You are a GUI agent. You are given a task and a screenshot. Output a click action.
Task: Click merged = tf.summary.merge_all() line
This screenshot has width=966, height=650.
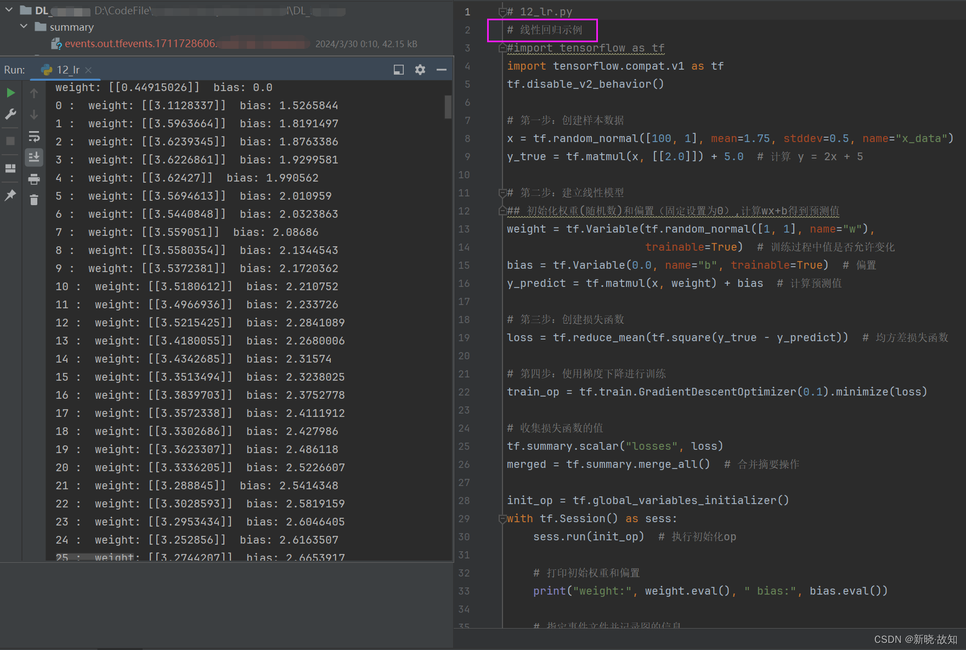click(653, 465)
